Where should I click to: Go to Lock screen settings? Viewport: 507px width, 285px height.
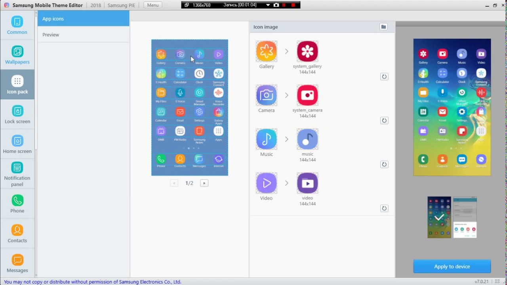coord(17,114)
